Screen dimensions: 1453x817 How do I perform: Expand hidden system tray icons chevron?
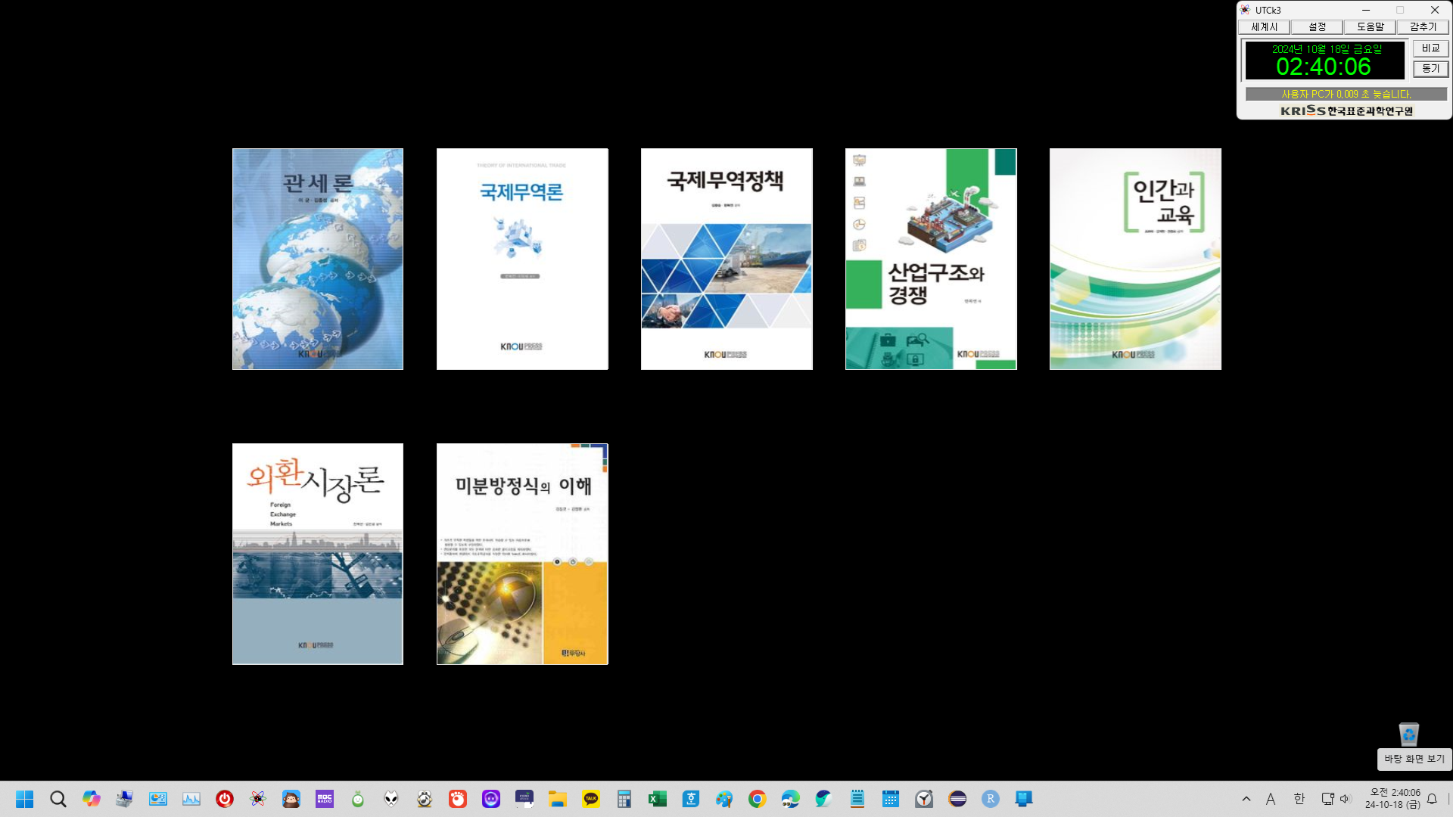click(1246, 799)
